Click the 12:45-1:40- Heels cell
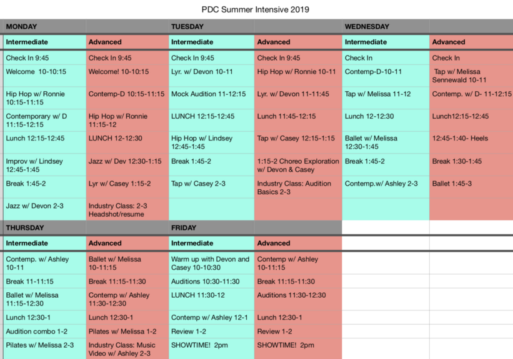The width and height of the screenshot is (513, 359). tap(471, 142)
